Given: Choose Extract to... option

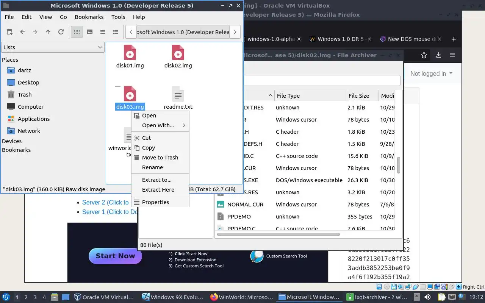Looking at the screenshot, I should click(160, 180).
